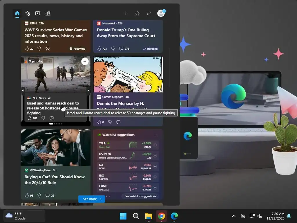
Task: Open comments on the WWE Survivor Series story
Action: (48, 49)
